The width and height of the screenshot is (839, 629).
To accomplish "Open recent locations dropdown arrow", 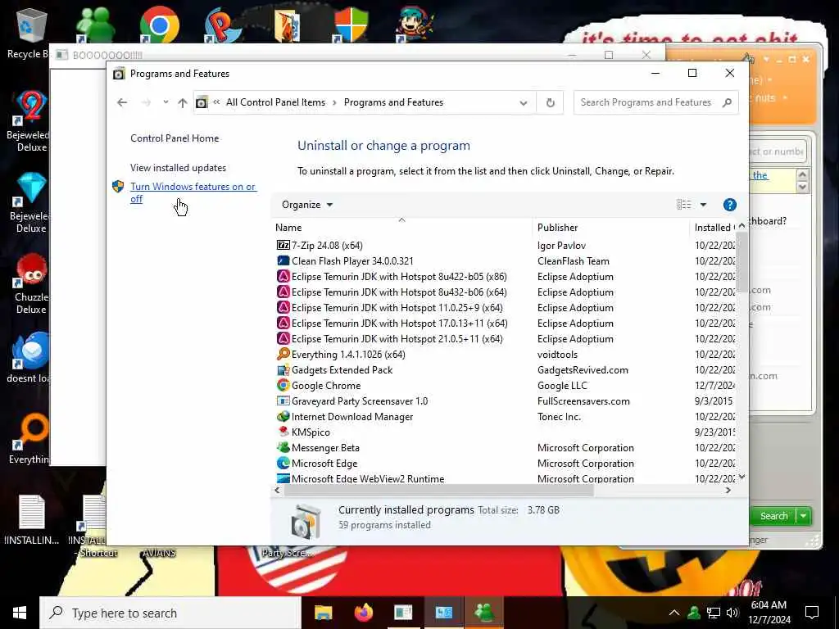I will point(166,102).
